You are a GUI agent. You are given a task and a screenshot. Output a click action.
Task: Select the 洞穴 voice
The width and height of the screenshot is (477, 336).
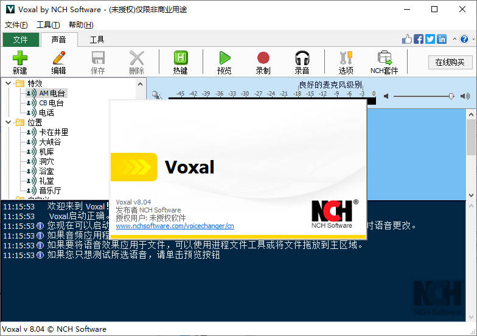(46, 161)
